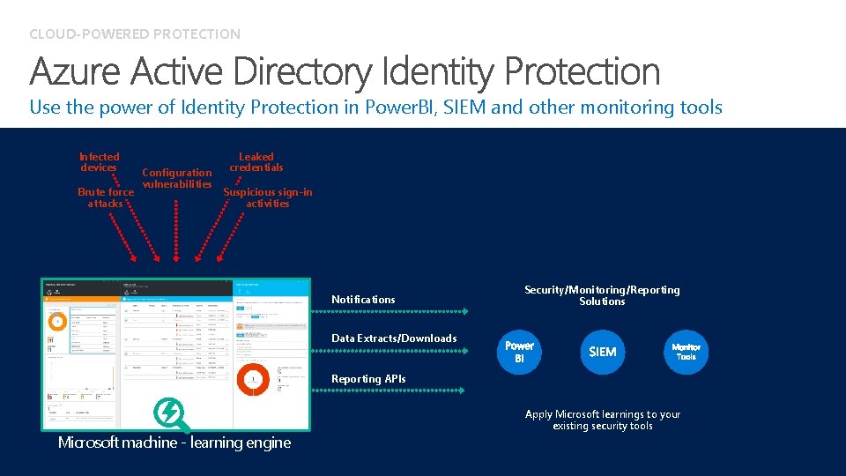This screenshot has height=476, width=846.
Task: Click the 'Data Extracts/Downloads' label
Action: click(394, 338)
